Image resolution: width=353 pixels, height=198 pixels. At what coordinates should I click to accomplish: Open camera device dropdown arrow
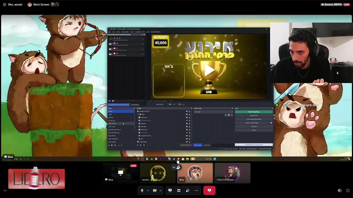click(160, 190)
